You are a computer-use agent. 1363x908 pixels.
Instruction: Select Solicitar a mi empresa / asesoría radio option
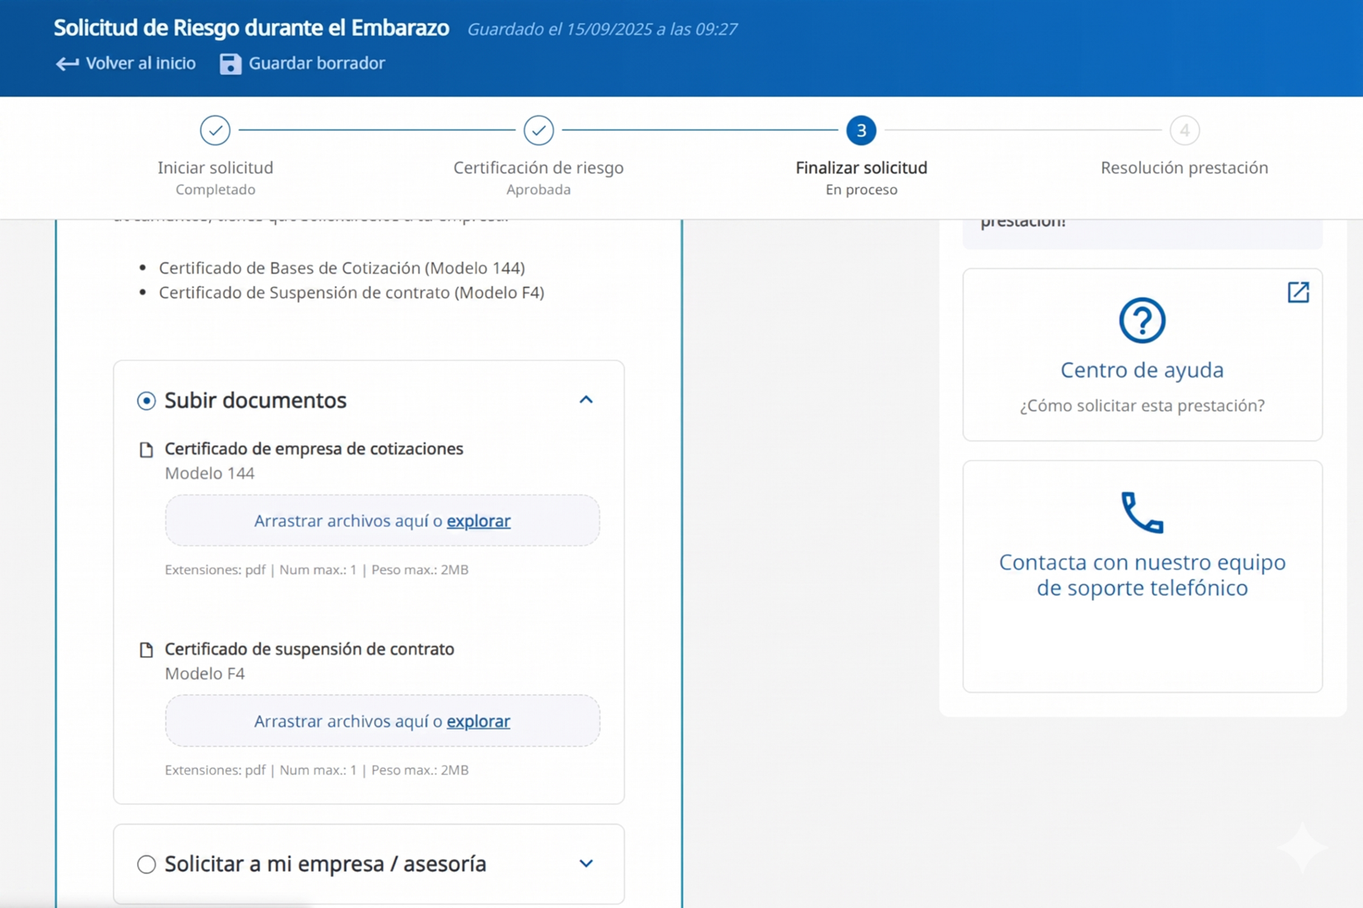pyautogui.click(x=146, y=864)
